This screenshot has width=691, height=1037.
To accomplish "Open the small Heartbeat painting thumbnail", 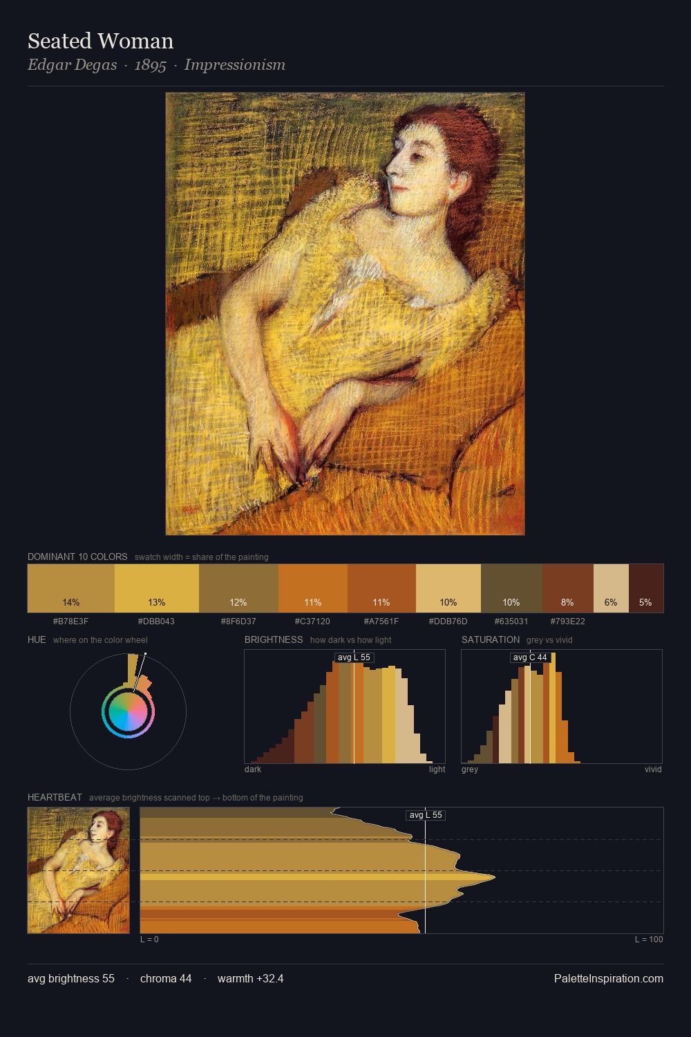I will (x=79, y=870).
